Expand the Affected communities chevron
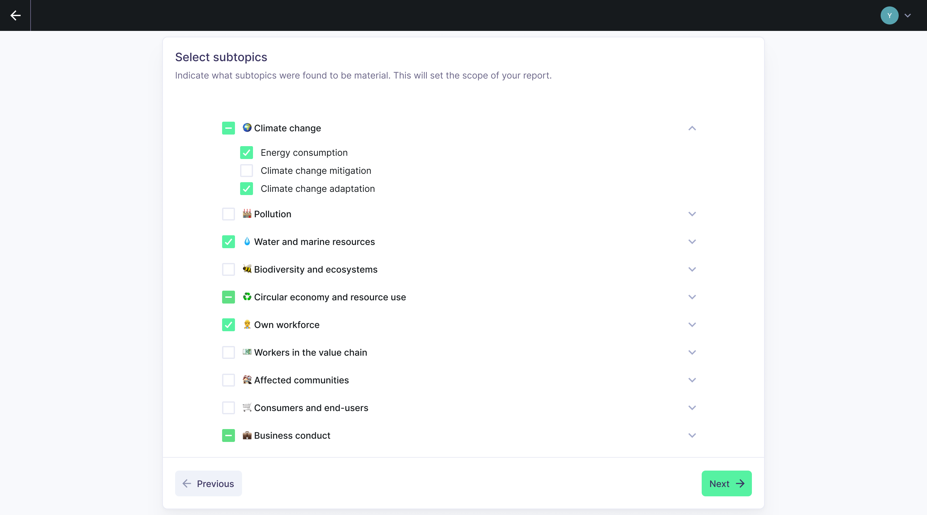The image size is (927, 515). [x=692, y=380]
